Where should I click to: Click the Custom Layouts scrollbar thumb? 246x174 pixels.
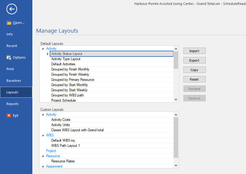coord(176,138)
